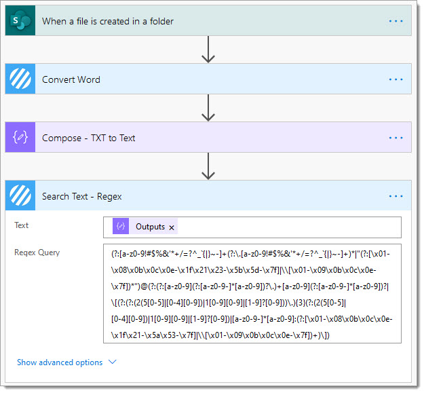Screen dimensions: 424x393
Task: Click the 'Regex Query' field label
Action: tap(37, 252)
